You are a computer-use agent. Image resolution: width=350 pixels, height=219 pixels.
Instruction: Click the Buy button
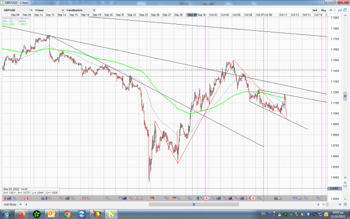[x=324, y=10]
